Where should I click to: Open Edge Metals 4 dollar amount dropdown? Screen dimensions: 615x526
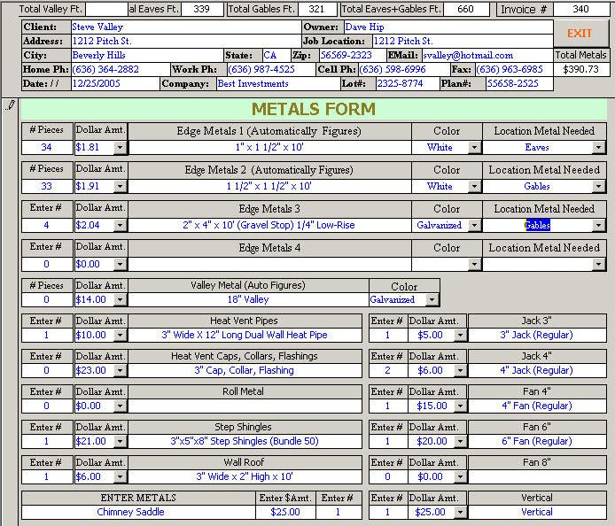click(120, 264)
